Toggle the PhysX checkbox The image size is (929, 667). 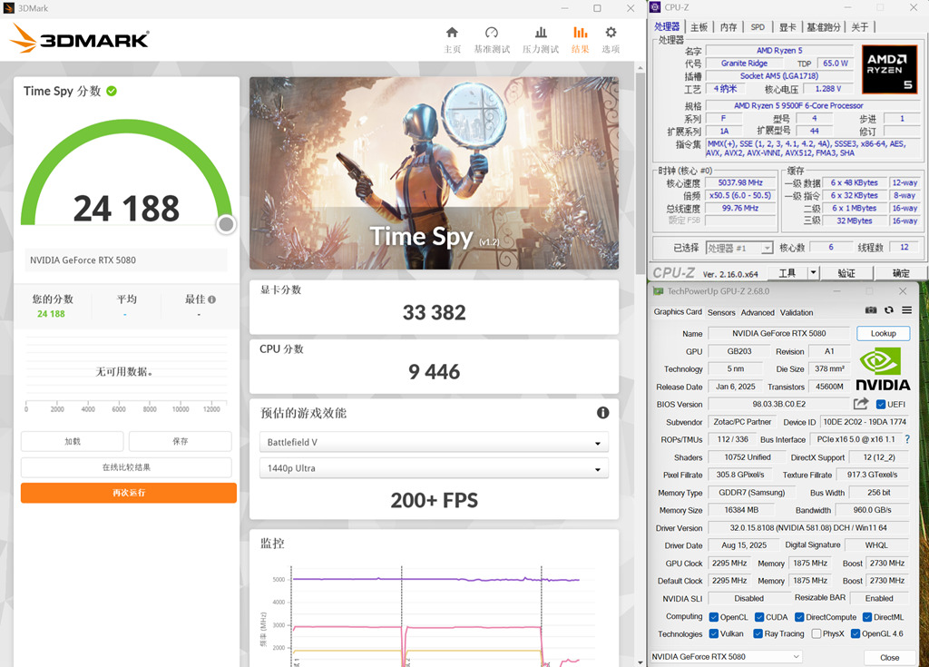point(817,633)
